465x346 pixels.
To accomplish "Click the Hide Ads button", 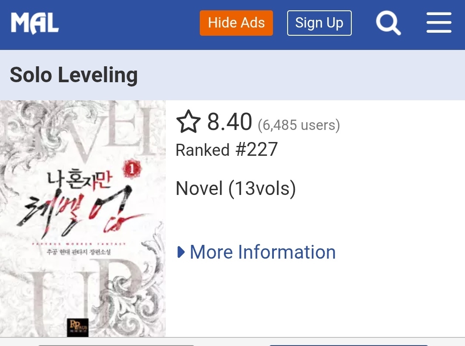I will [x=236, y=23].
